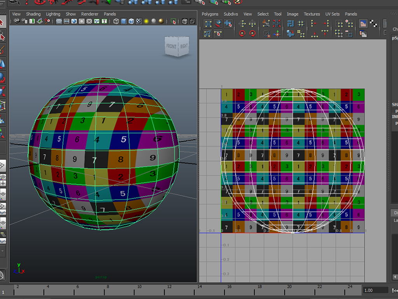Toggle the field chart display
This screenshot has height=299, width=398.
coord(89,21)
